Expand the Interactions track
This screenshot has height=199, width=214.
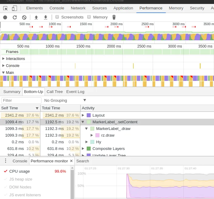(x=3, y=58)
